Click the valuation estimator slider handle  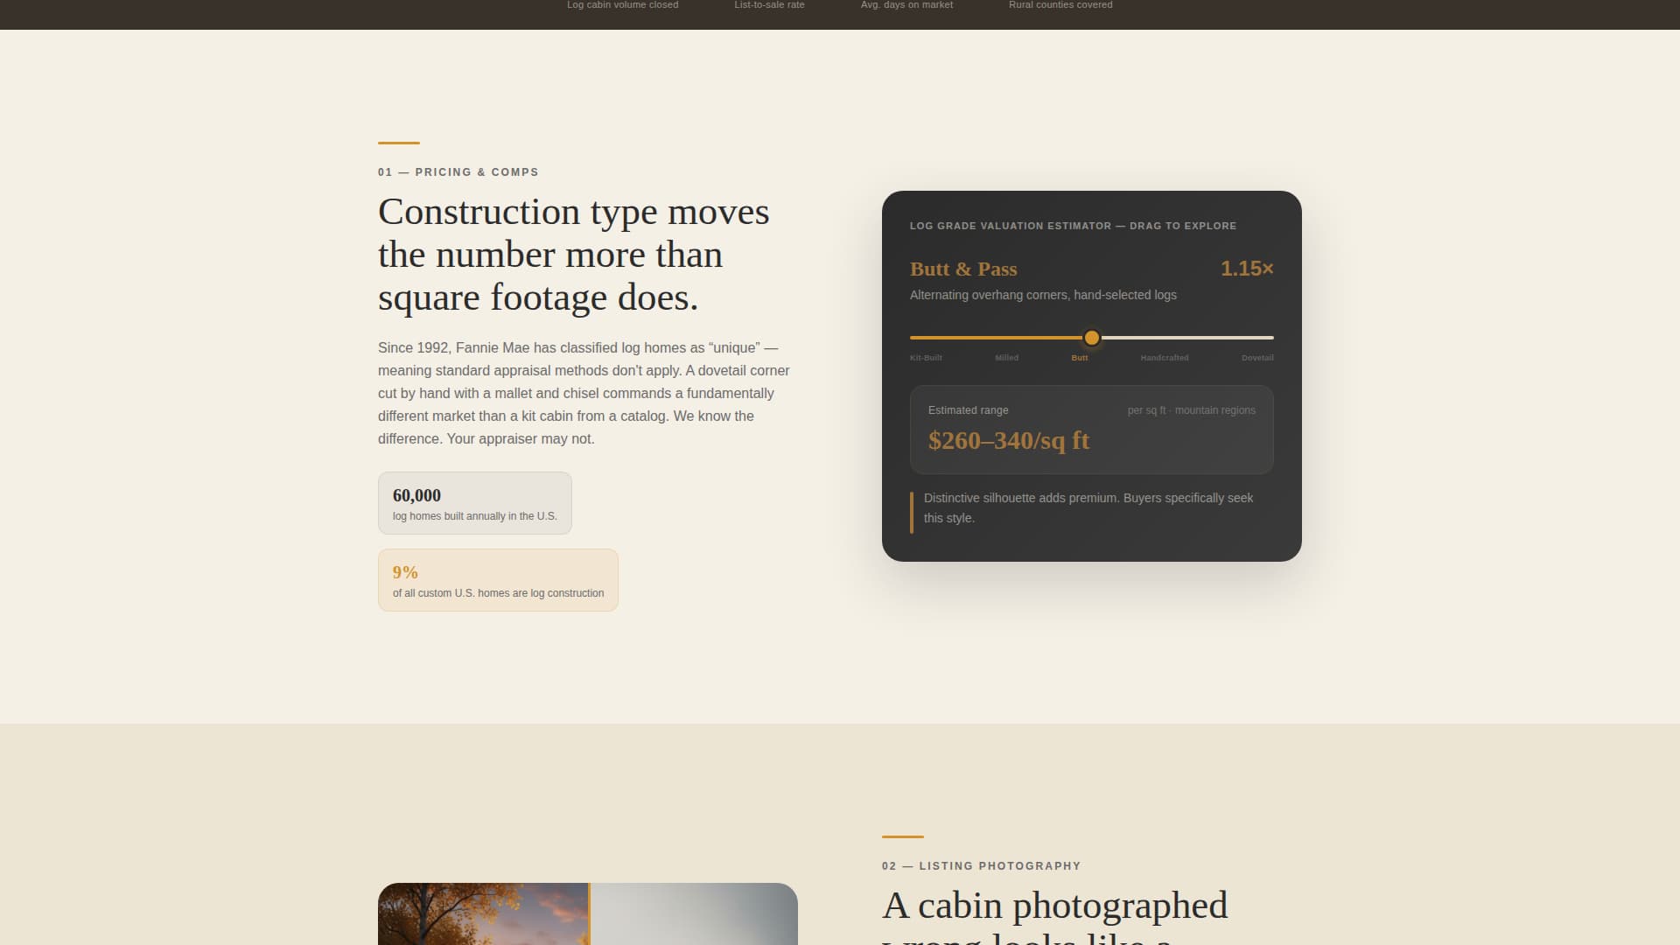[x=1092, y=338]
